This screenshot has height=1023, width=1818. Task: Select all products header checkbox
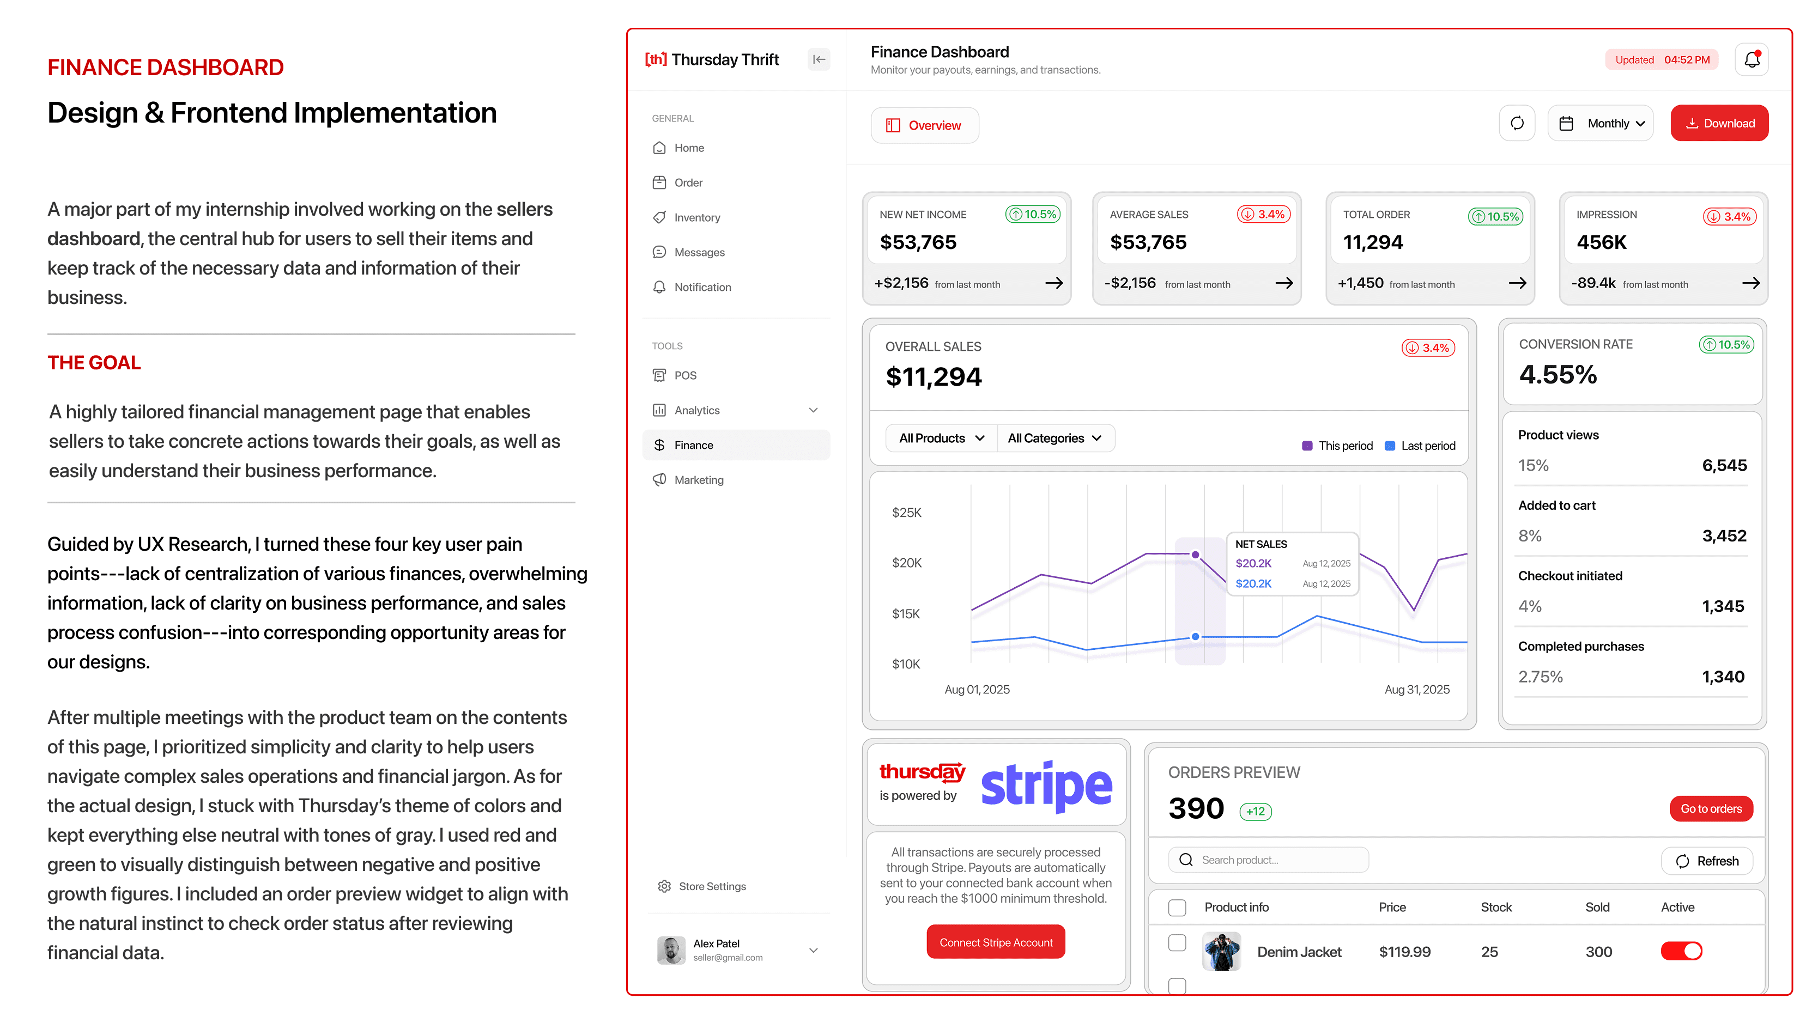[x=1177, y=908]
